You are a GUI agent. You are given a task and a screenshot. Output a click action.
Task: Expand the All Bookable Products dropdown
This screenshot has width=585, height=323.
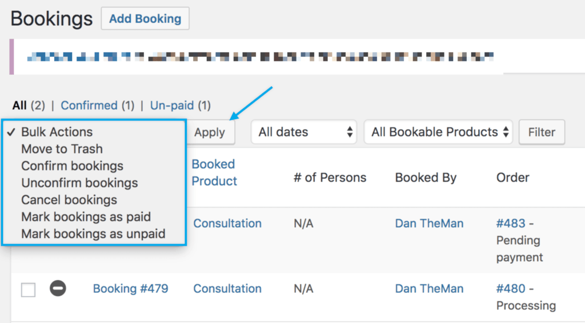coord(438,132)
